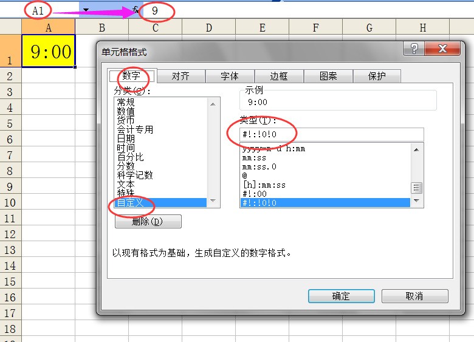The height and width of the screenshot is (342, 474).
Task: Switch to the 字体 tab
Action: pos(230,76)
